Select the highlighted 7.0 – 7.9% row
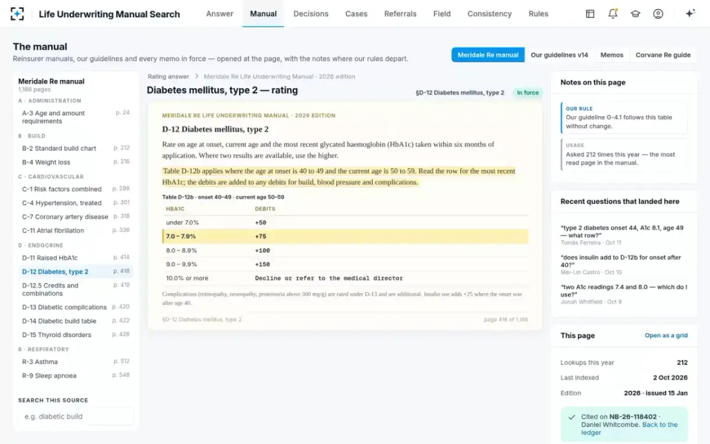Viewport: 710px width, 444px height. point(345,236)
